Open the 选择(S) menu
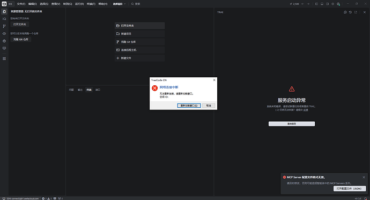 coord(44,4)
